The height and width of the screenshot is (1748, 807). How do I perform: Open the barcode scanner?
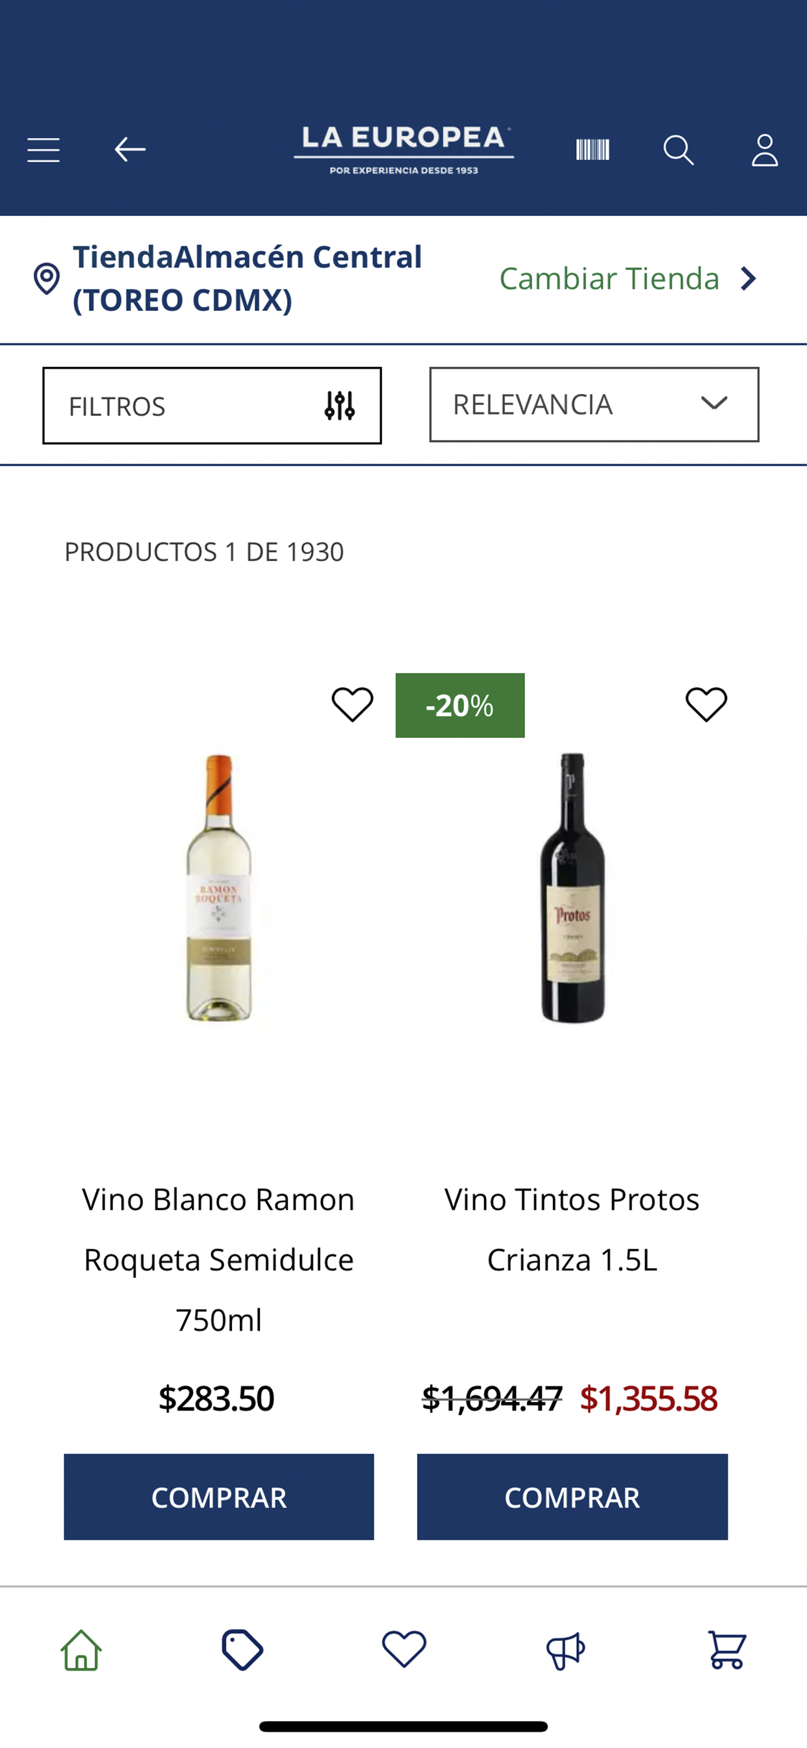(x=593, y=150)
